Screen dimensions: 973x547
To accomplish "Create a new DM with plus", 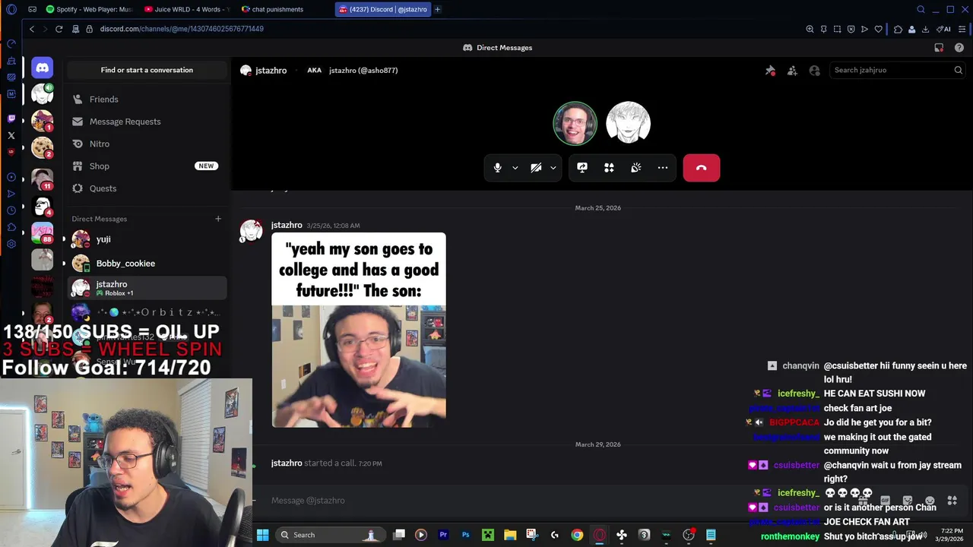I will 218,219.
